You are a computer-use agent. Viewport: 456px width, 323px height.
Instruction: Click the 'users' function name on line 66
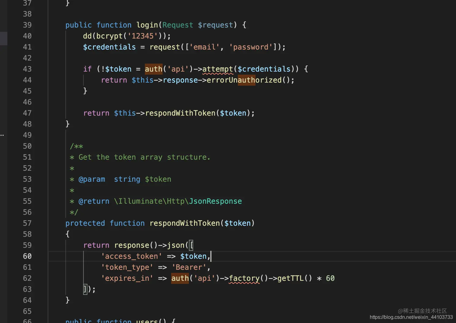coord(147,321)
